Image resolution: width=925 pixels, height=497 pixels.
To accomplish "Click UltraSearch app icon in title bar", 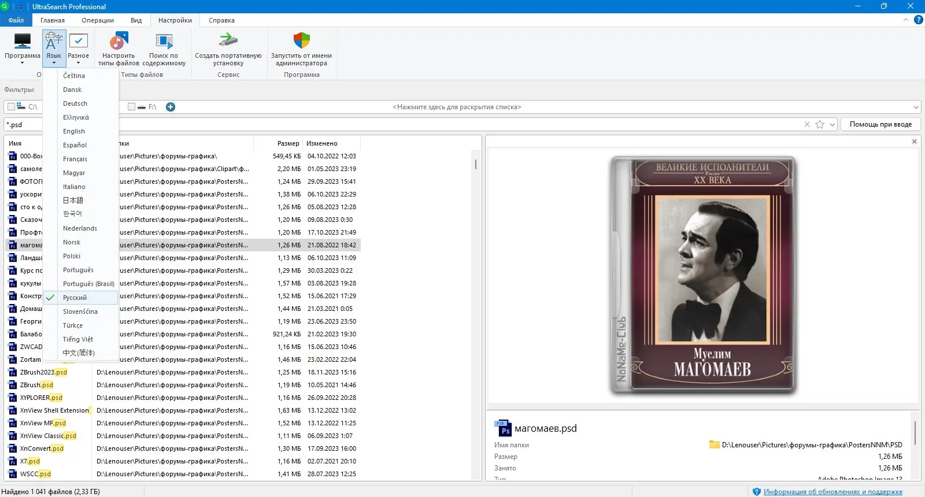I will coord(5,6).
